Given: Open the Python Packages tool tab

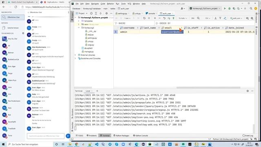Looking at the screenshot, I should coord(121,136).
